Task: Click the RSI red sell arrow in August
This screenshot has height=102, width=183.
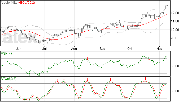Action: coord(87,59)
